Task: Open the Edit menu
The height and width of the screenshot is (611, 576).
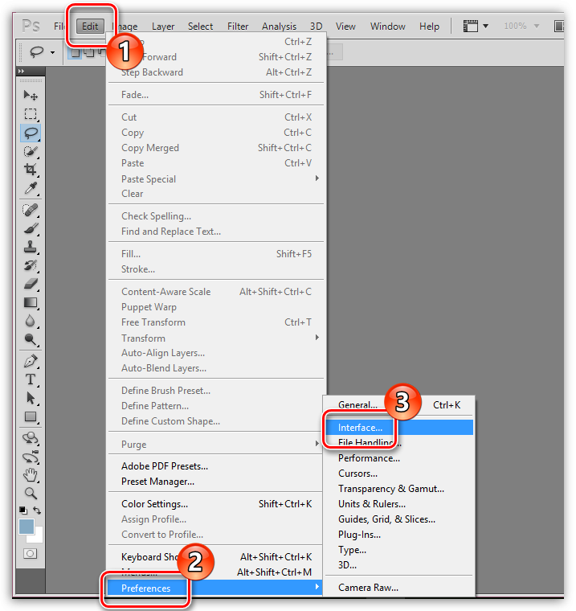Action: click(x=90, y=26)
